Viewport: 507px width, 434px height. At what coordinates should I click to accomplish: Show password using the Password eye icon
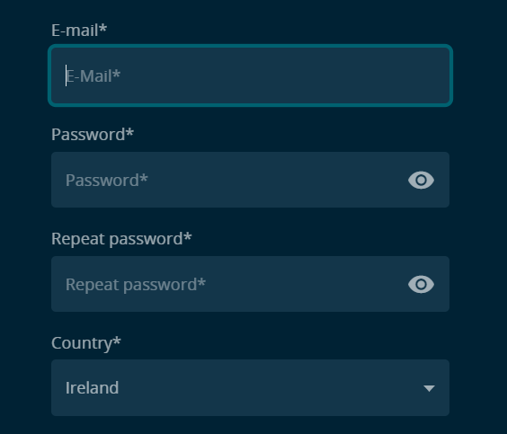(421, 180)
